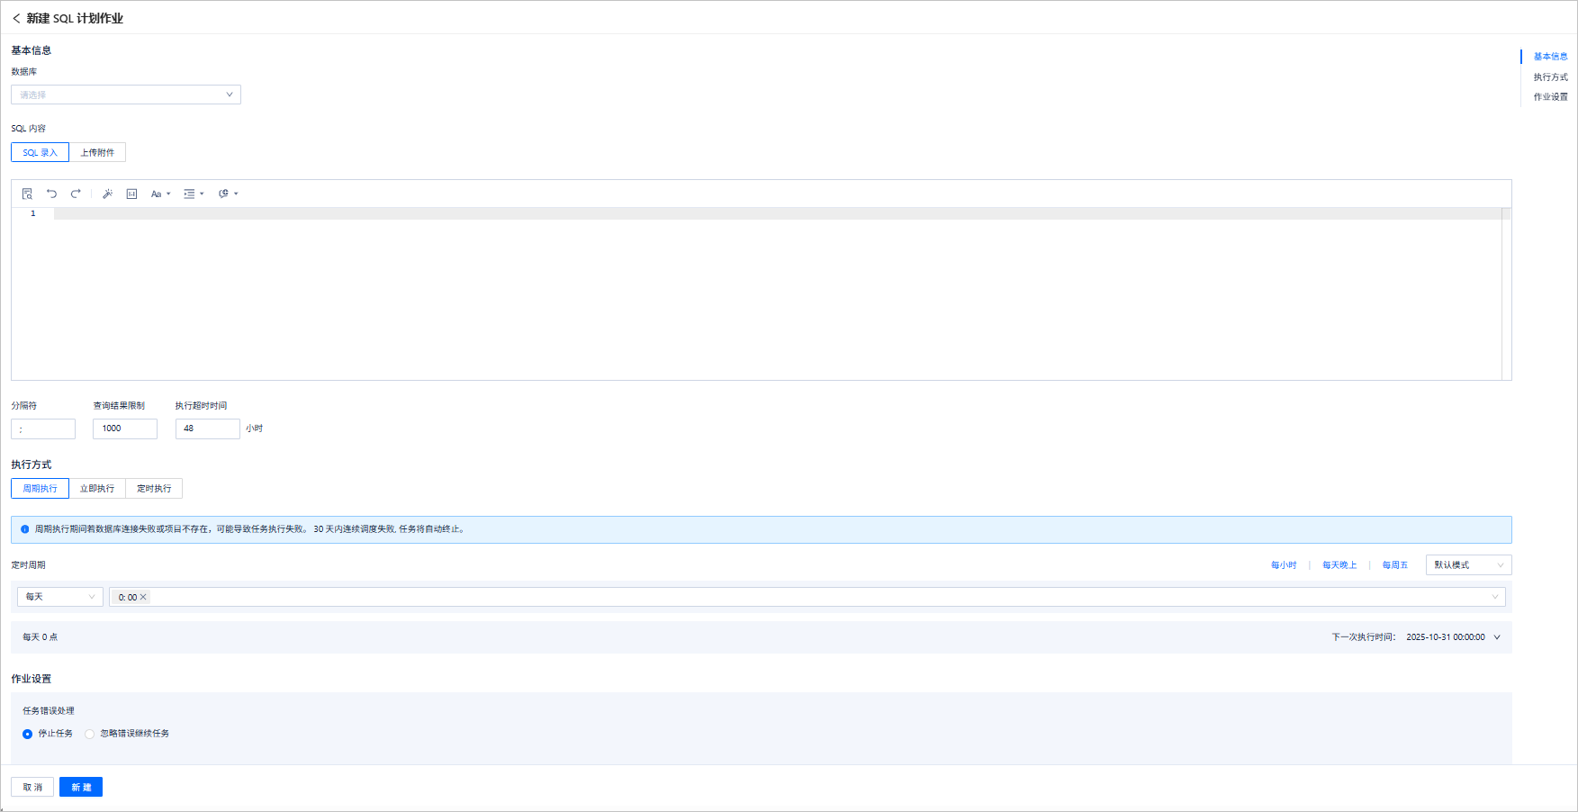Choose 定时执行 execution mode

click(x=154, y=489)
